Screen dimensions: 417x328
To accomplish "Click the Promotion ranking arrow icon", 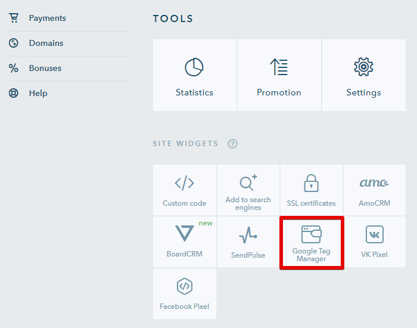I will click(x=279, y=67).
